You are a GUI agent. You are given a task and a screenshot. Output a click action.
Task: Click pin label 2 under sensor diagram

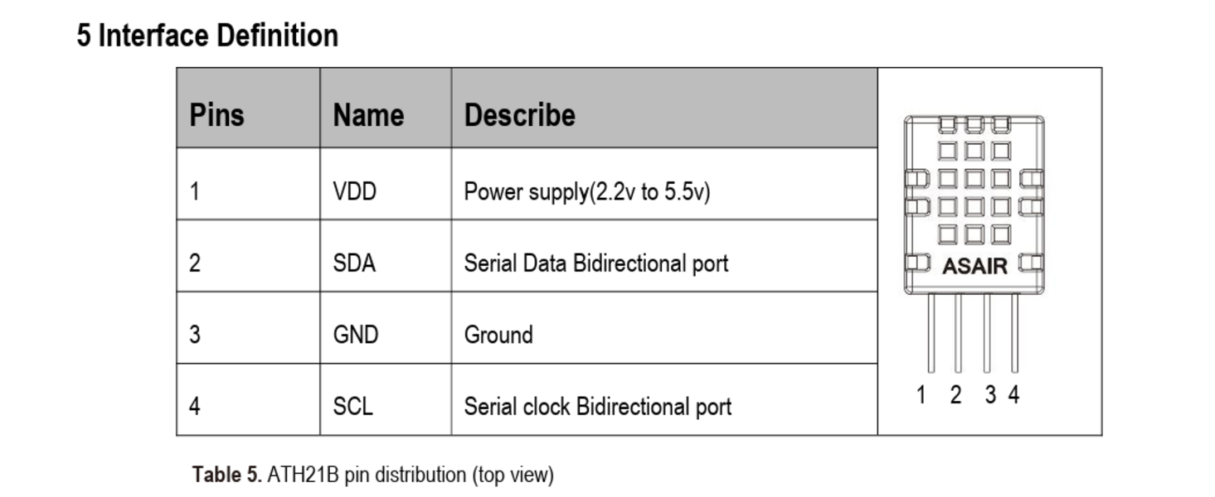tap(955, 395)
